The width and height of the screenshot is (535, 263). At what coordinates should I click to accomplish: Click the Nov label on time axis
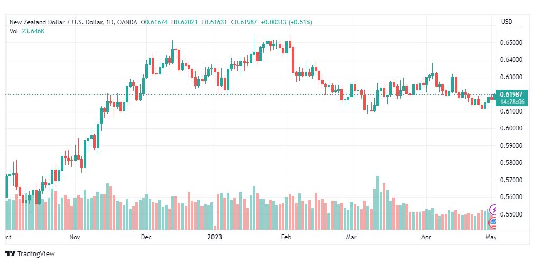tap(75, 237)
